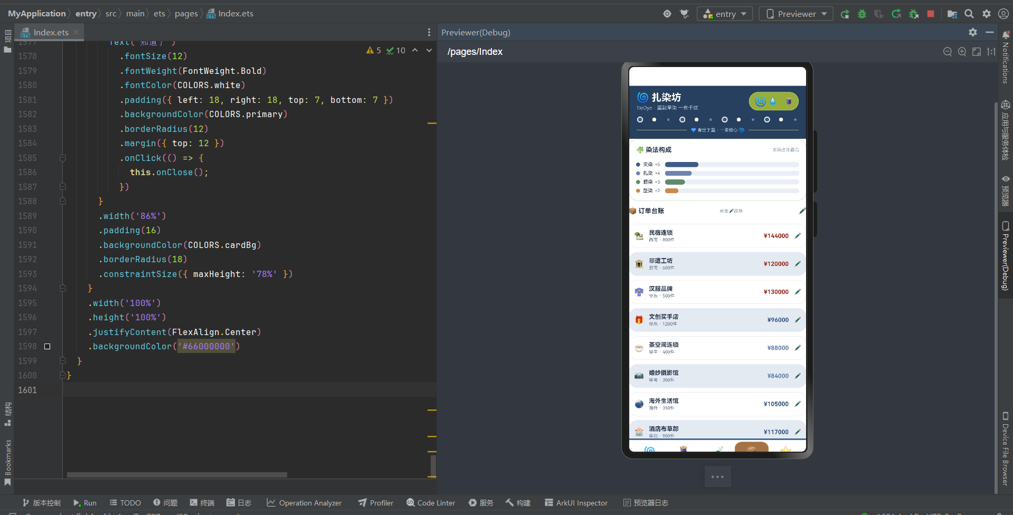Collapse code fold marker at line 1588
Image resolution: width=1013 pixels, height=515 pixels.
(63, 201)
